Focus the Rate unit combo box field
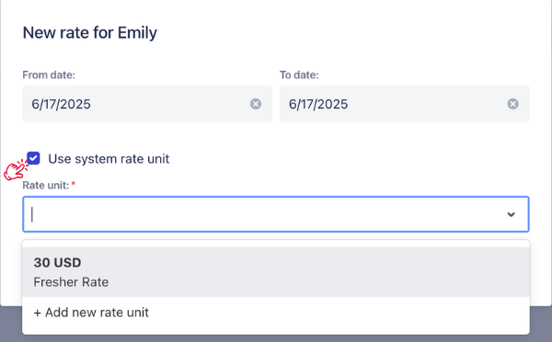The image size is (552, 342). (x=276, y=214)
